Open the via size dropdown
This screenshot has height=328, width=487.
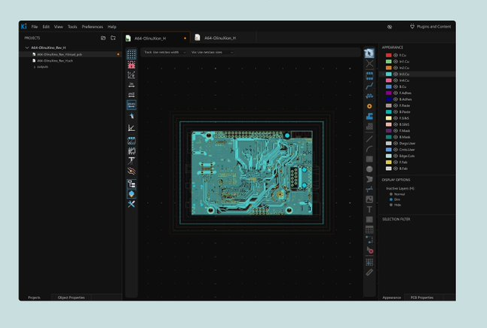[x=212, y=53]
